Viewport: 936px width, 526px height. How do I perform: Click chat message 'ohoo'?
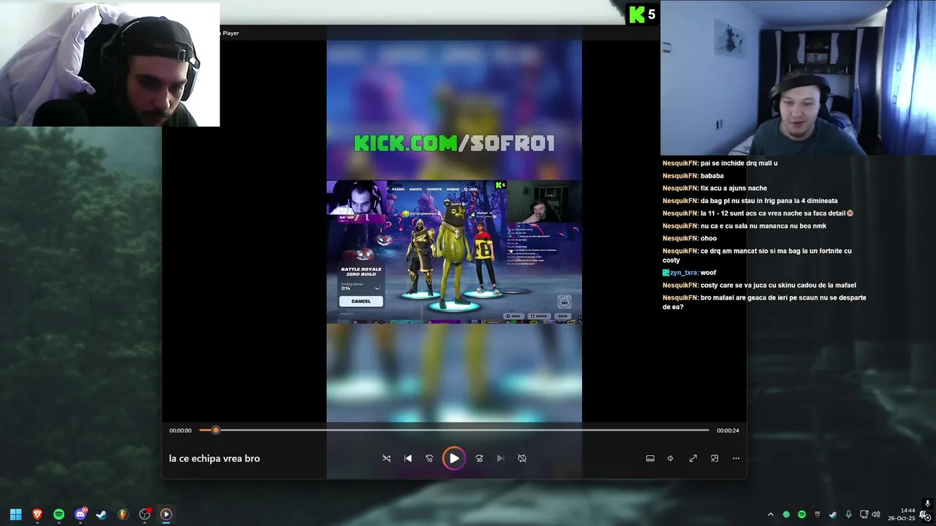pyautogui.click(x=709, y=238)
